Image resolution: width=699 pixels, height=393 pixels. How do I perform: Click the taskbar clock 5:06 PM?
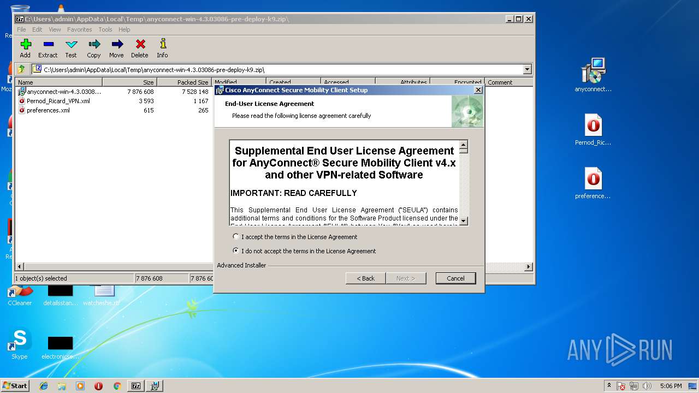coord(671,386)
